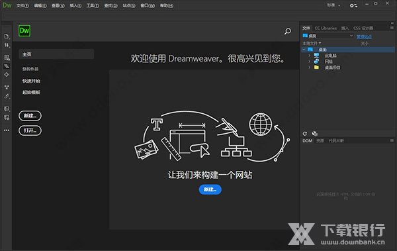
Task: Click the file management arrows icon
Action: (7, 46)
